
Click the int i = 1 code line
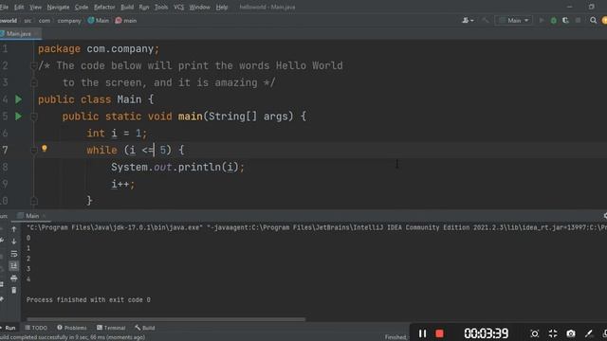(x=117, y=134)
